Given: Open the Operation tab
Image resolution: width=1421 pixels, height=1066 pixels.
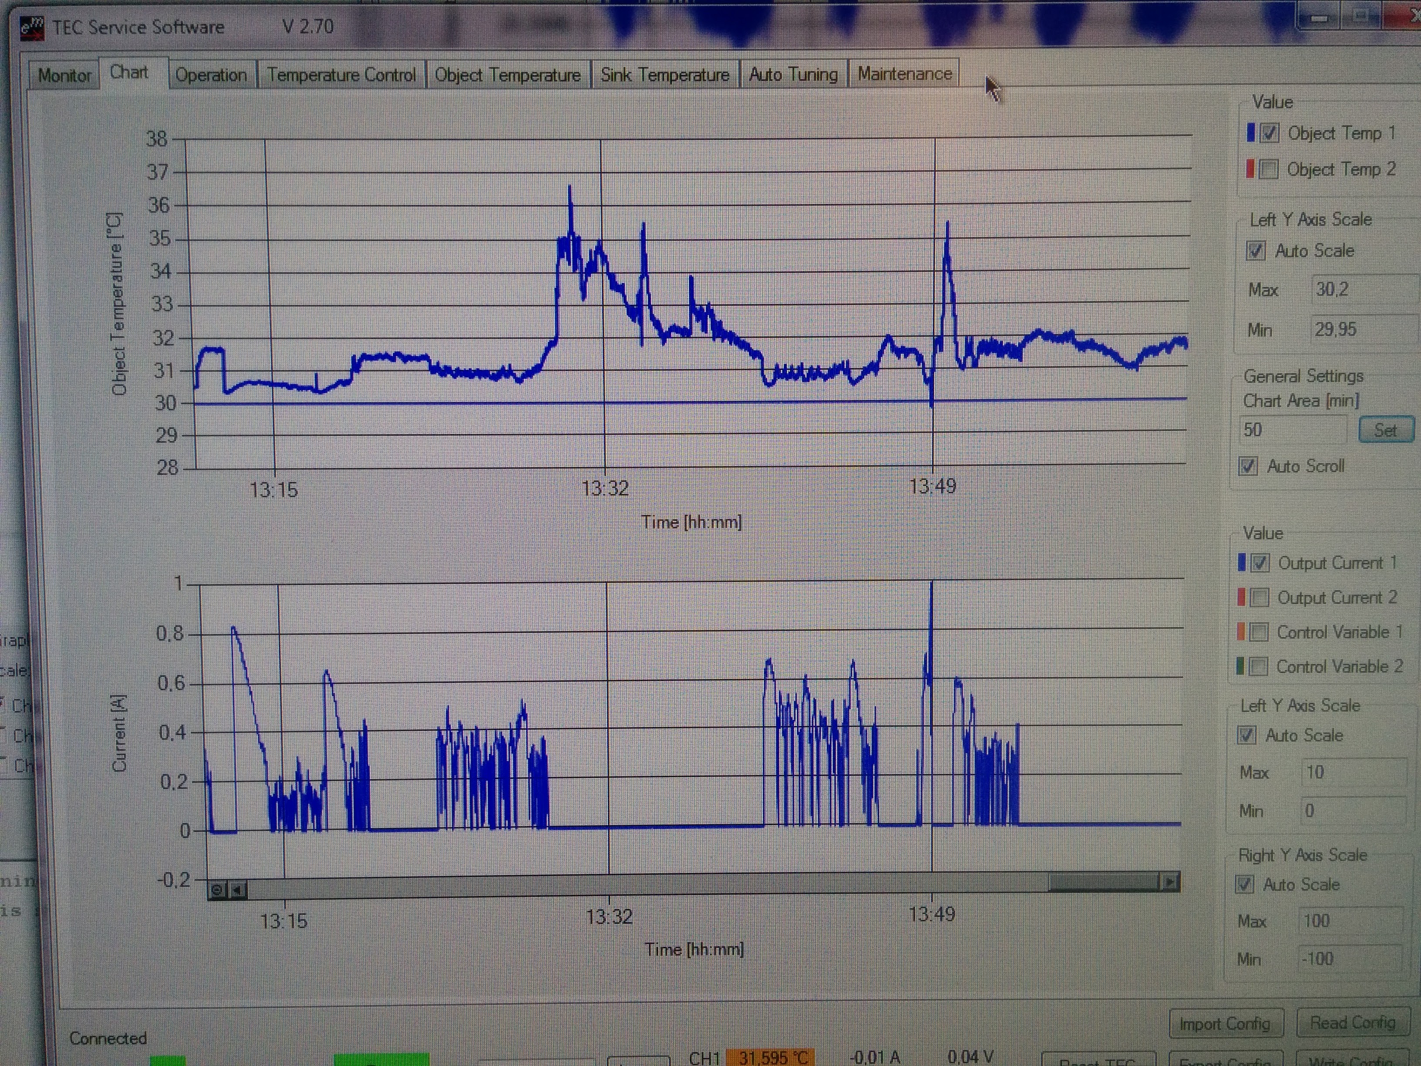Looking at the screenshot, I should [x=211, y=75].
